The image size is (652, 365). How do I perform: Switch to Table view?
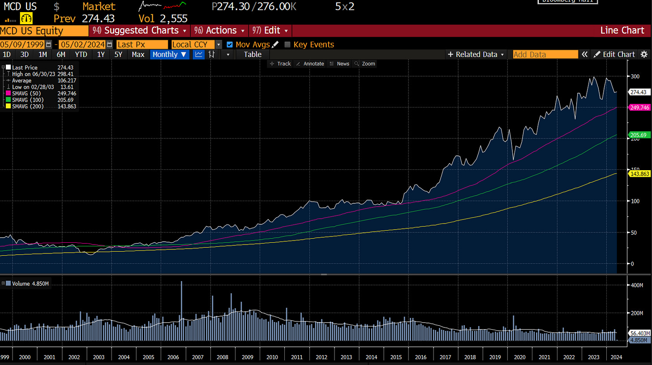pos(253,54)
